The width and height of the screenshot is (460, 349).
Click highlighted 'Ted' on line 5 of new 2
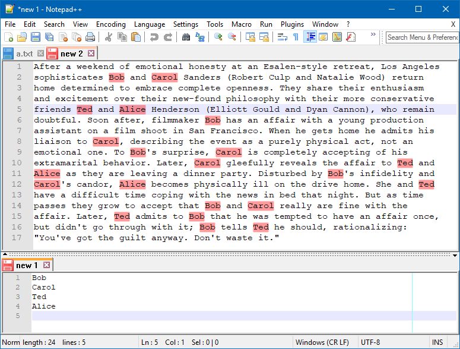pos(84,109)
